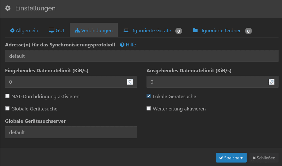The height and width of the screenshot is (166, 282).
Task: Save settings with the Speichern button
Action: [x=231, y=158]
